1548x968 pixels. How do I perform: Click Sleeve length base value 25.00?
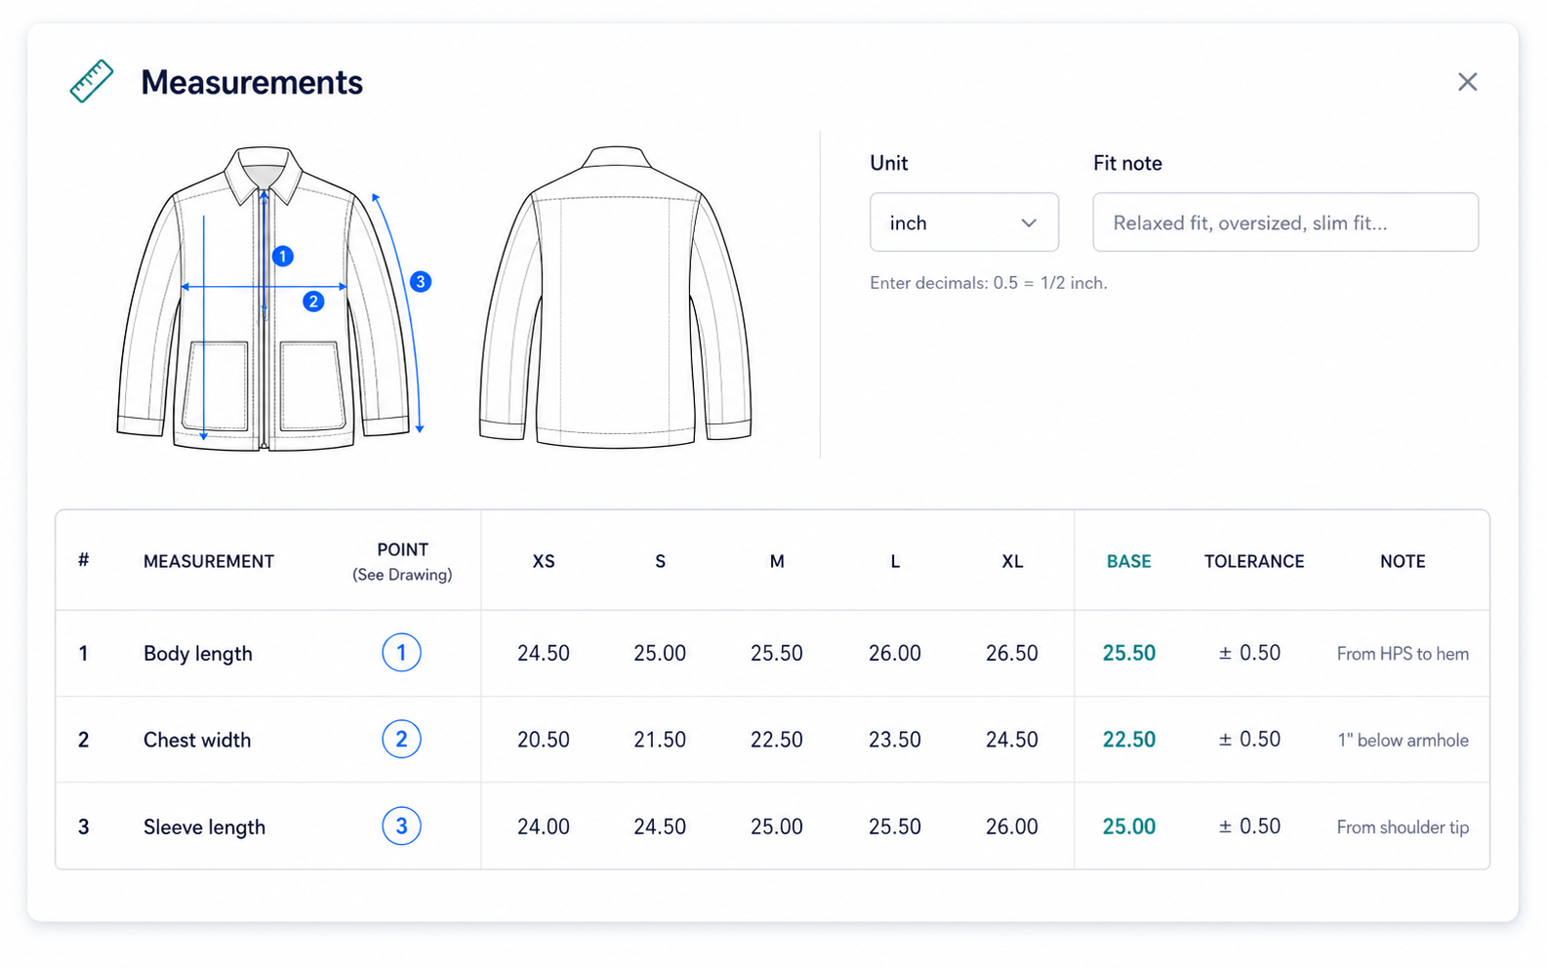pyautogui.click(x=1129, y=827)
